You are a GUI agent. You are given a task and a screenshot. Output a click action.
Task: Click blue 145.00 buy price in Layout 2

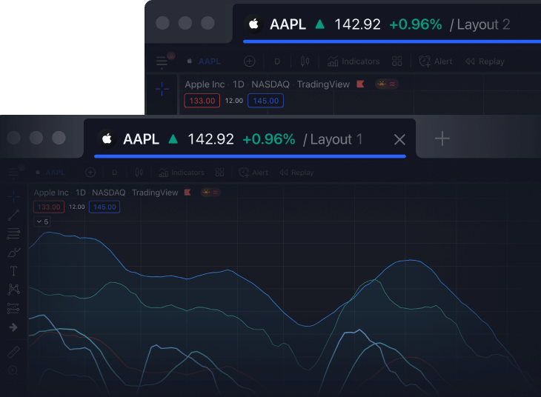pyautogui.click(x=265, y=101)
